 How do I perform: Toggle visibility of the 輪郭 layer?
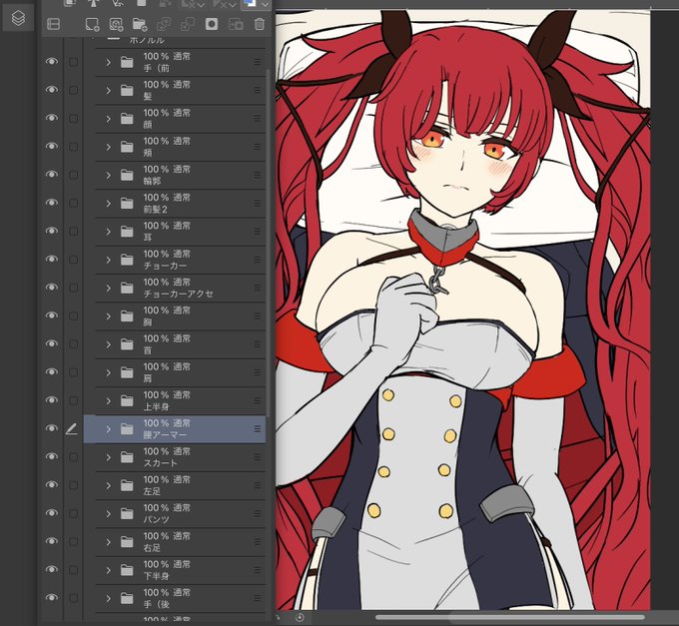pos(52,174)
